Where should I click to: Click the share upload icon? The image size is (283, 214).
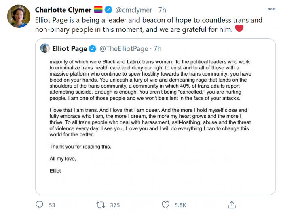232,205
